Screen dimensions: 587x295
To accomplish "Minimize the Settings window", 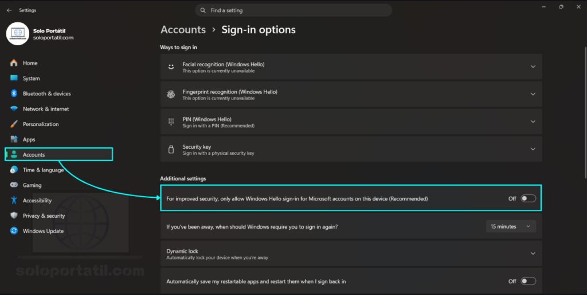I will 543,7.
